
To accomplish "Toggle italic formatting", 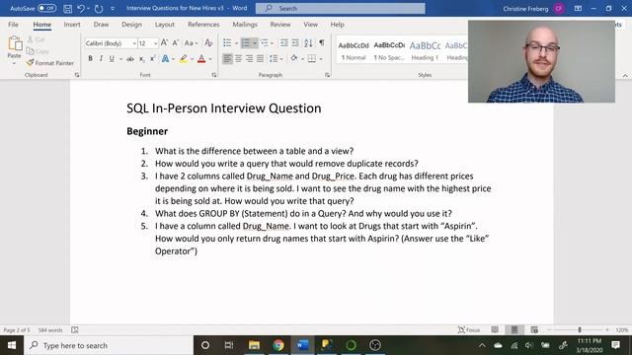I will click(101, 59).
